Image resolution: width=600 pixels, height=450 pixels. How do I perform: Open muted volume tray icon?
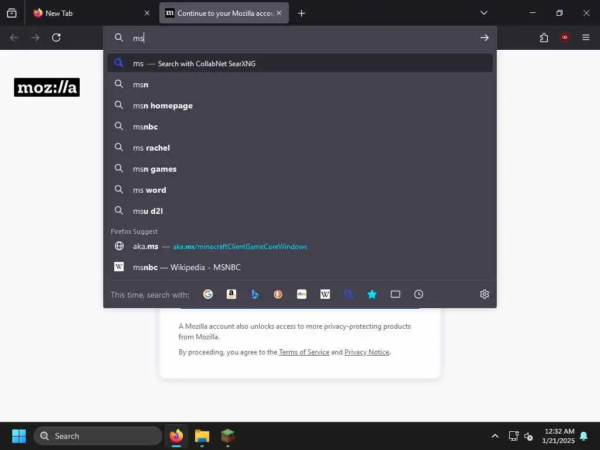[529, 436]
